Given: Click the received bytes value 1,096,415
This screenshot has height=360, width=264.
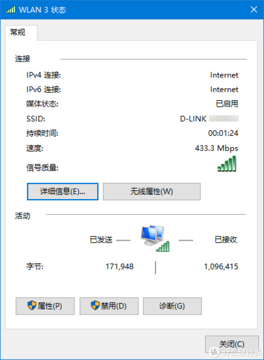Looking at the screenshot, I should (221, 266).
